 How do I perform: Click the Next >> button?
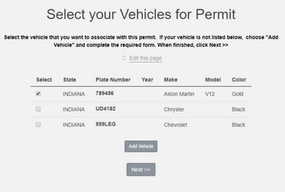point(141,170)
